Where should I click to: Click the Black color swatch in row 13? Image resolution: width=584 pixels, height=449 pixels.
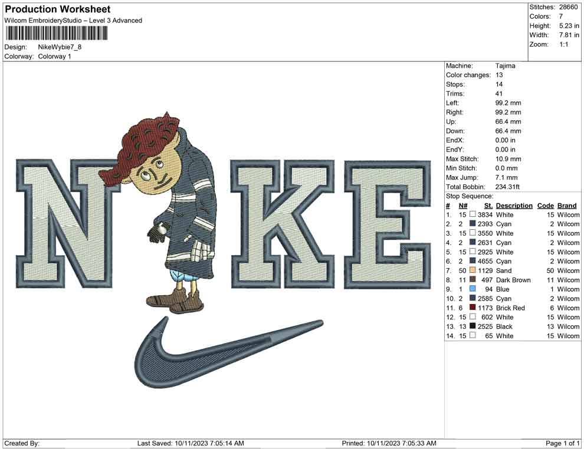[473, 326]
